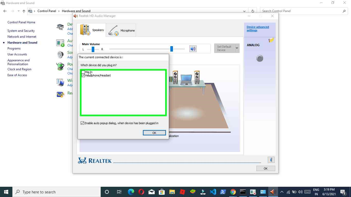Open Task View on taskbar
351x197 pixels.
pyautogui.click(x=119, y=192)
